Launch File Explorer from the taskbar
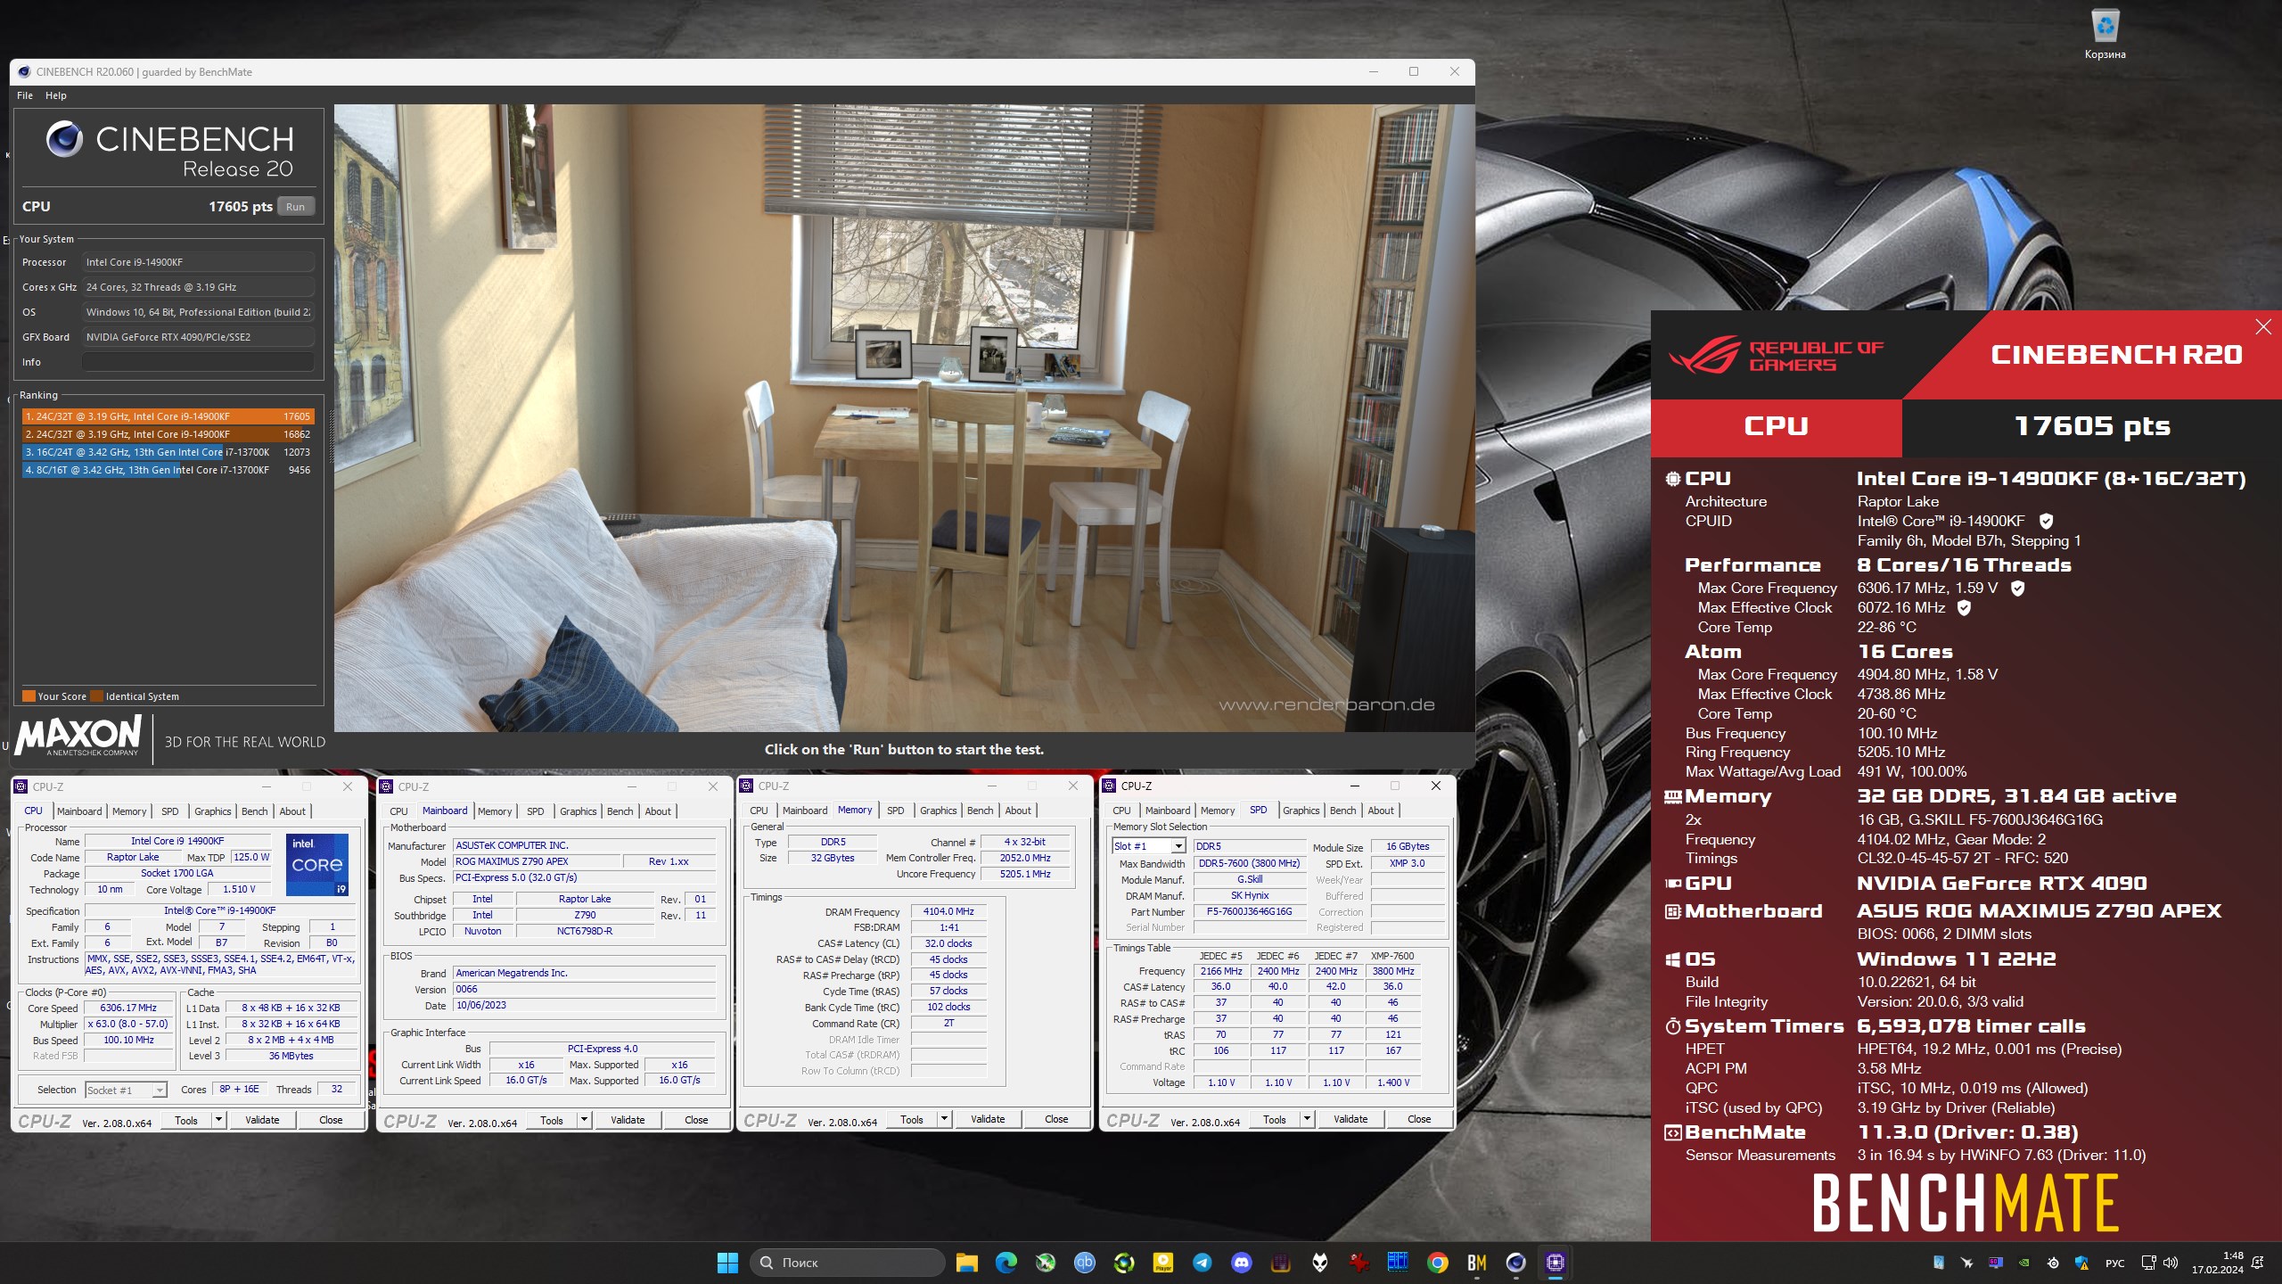This screenshot has width=2282, height=1284. tap(967, 1263)
